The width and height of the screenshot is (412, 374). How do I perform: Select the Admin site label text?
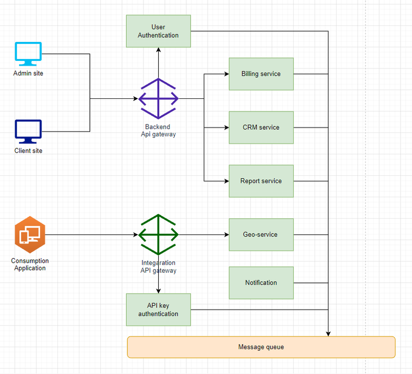click(x=27, y=73)
